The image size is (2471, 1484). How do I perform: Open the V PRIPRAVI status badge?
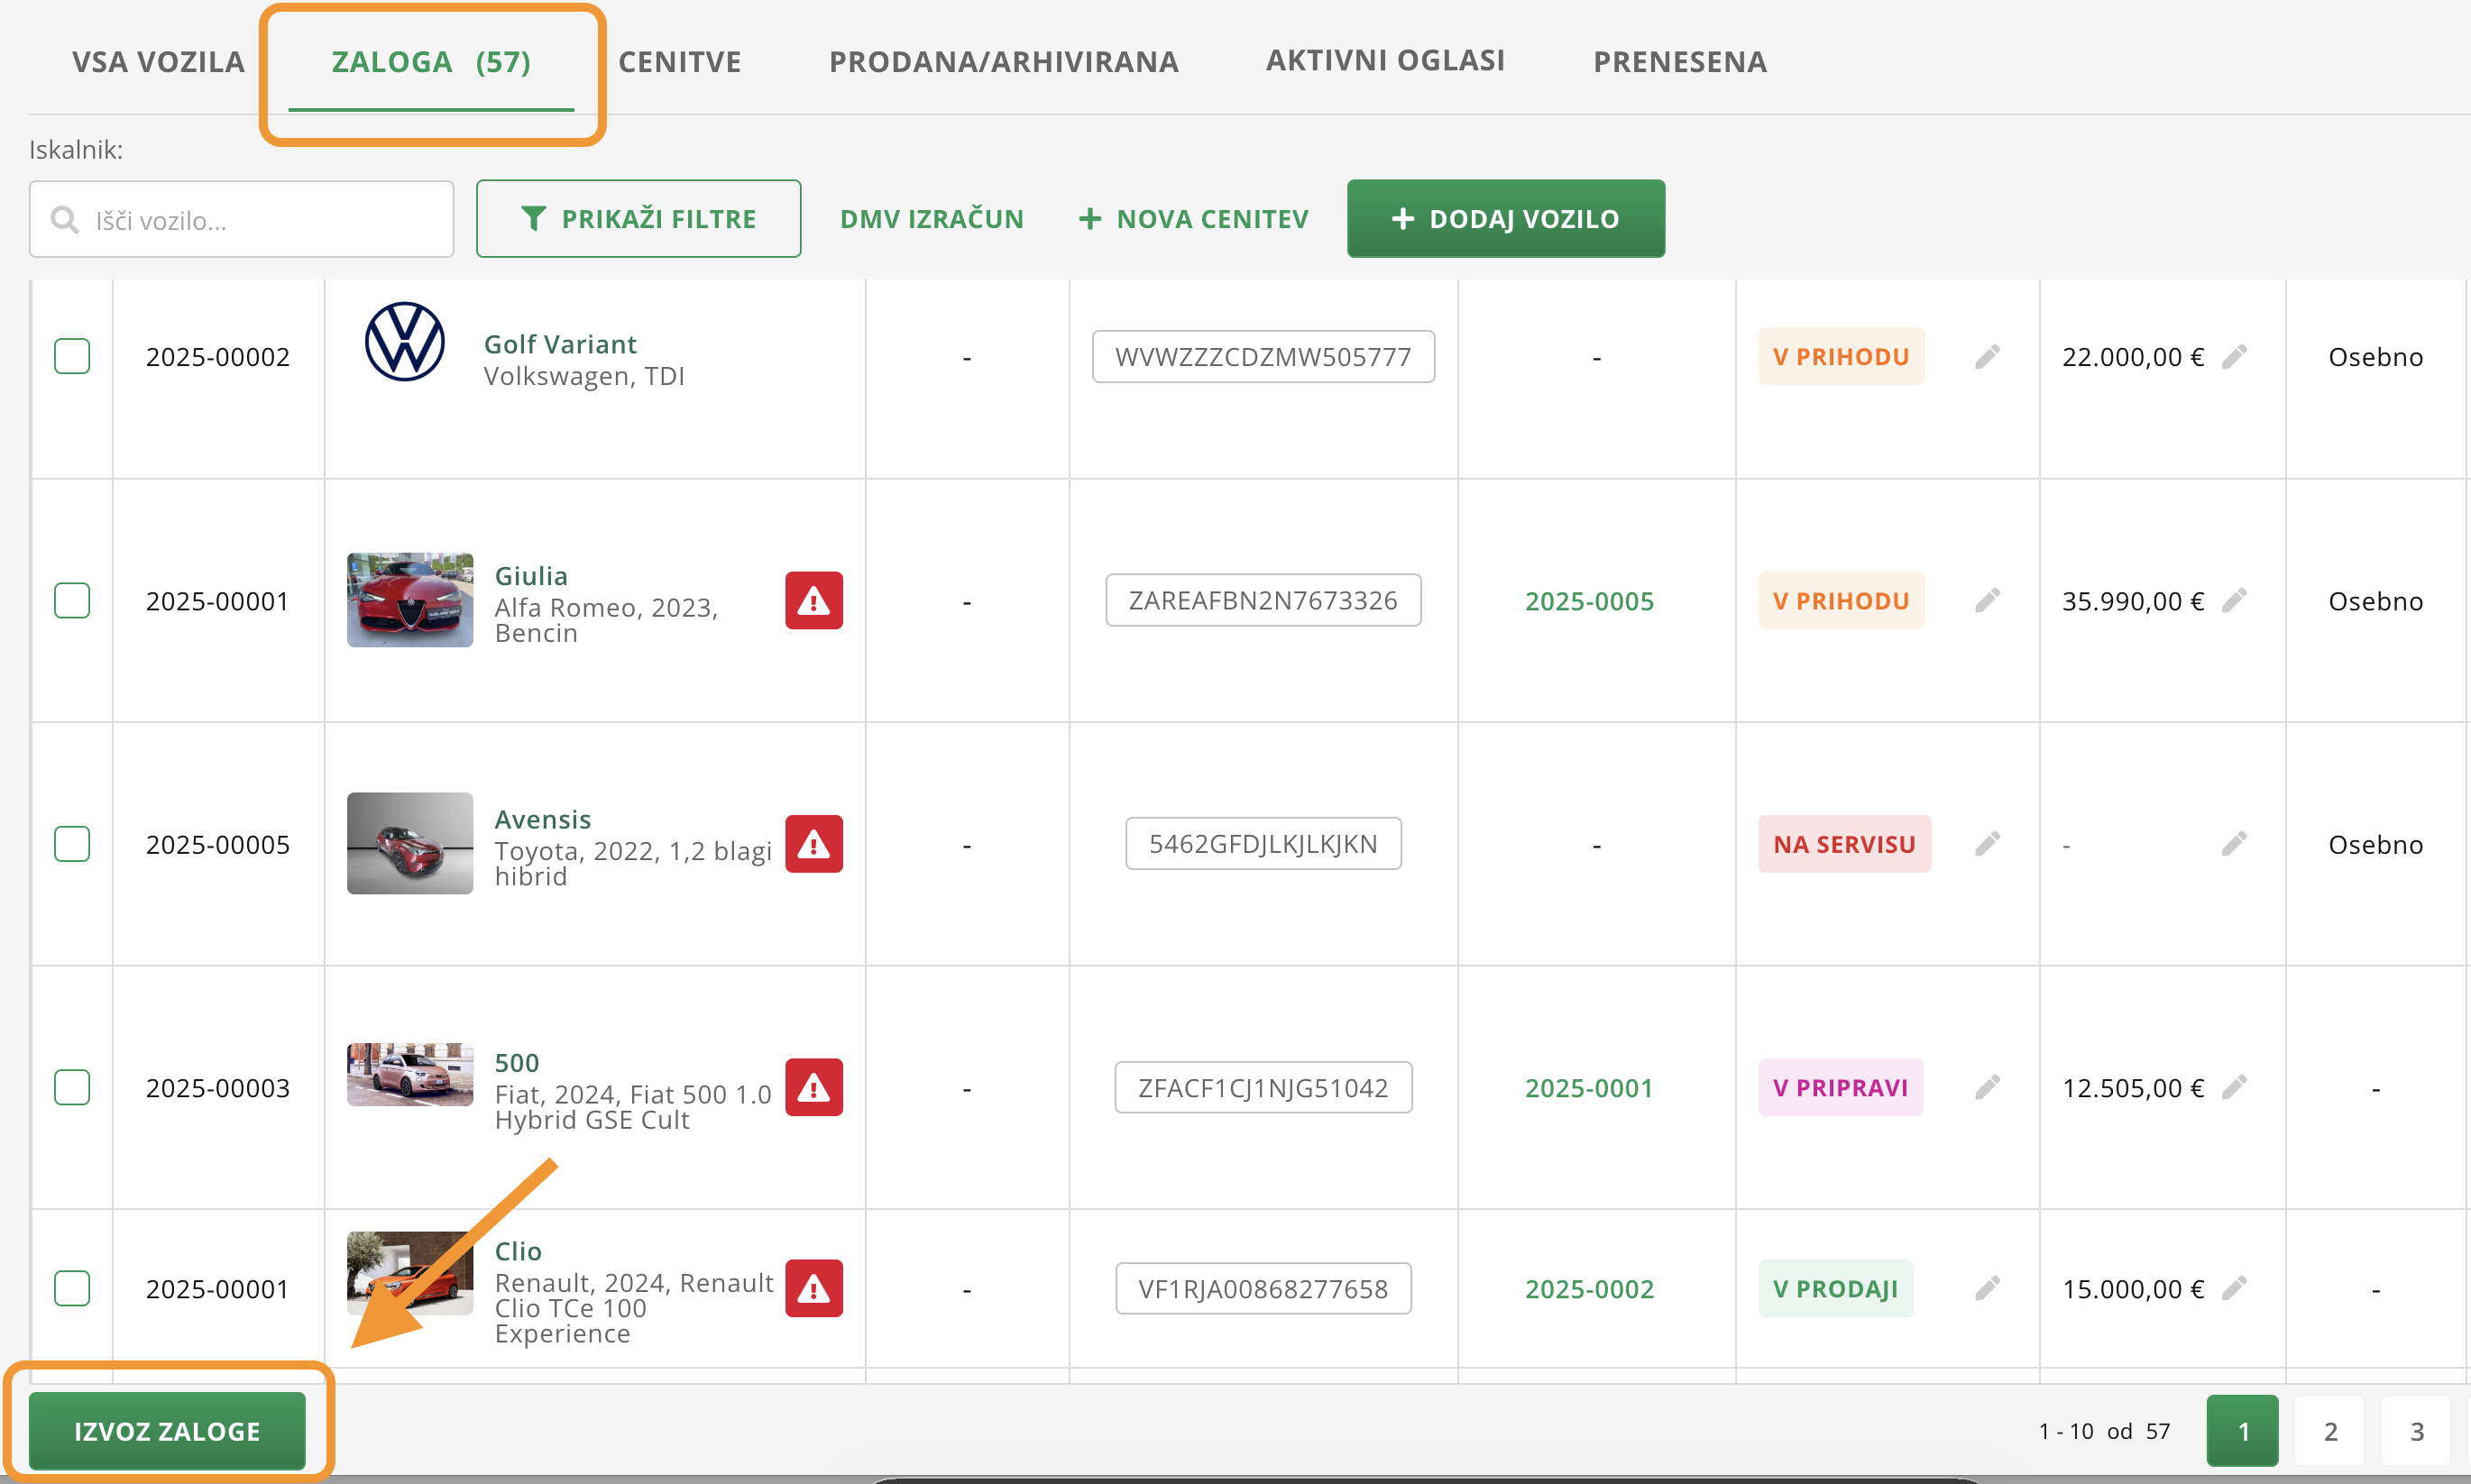coord(1839,1088)
